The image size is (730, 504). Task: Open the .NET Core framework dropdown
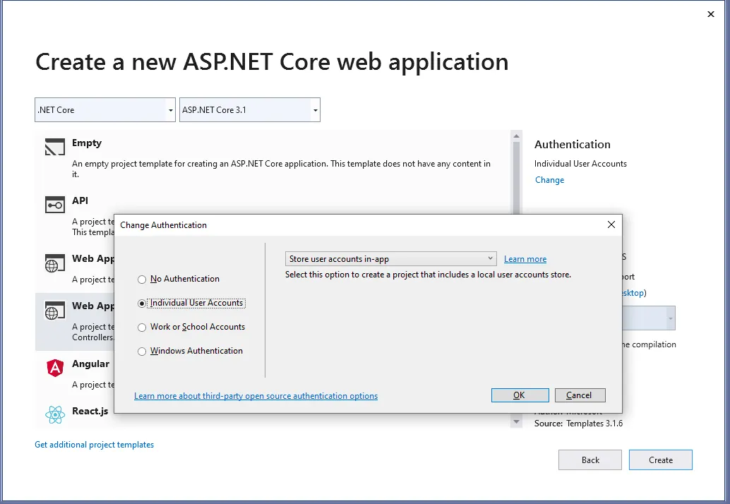[104, 109]
